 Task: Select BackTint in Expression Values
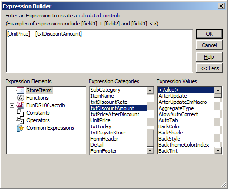pos(186,151)
